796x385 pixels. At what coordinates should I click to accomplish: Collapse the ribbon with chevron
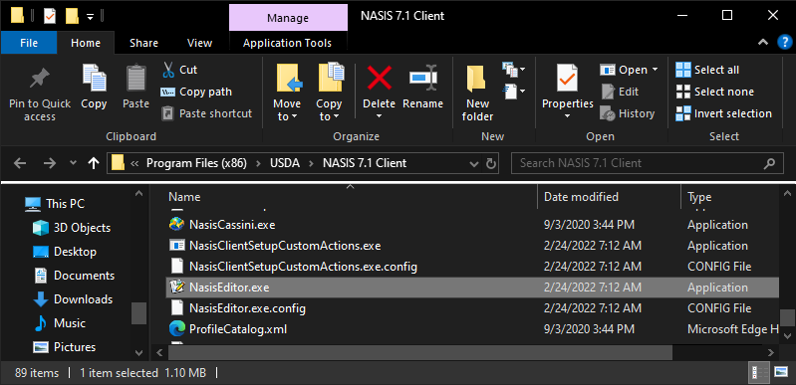tap(763, 43)
